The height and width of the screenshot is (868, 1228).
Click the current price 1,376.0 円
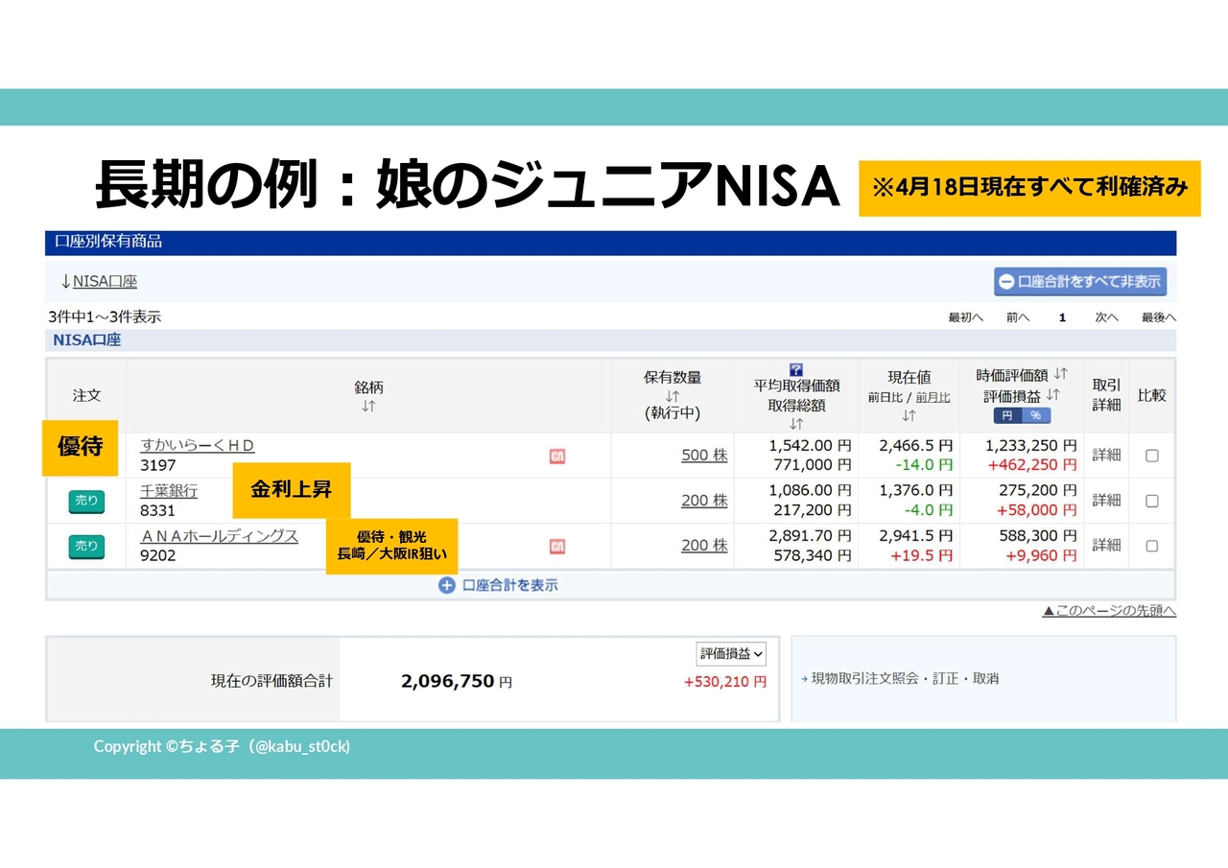point(916,491)
